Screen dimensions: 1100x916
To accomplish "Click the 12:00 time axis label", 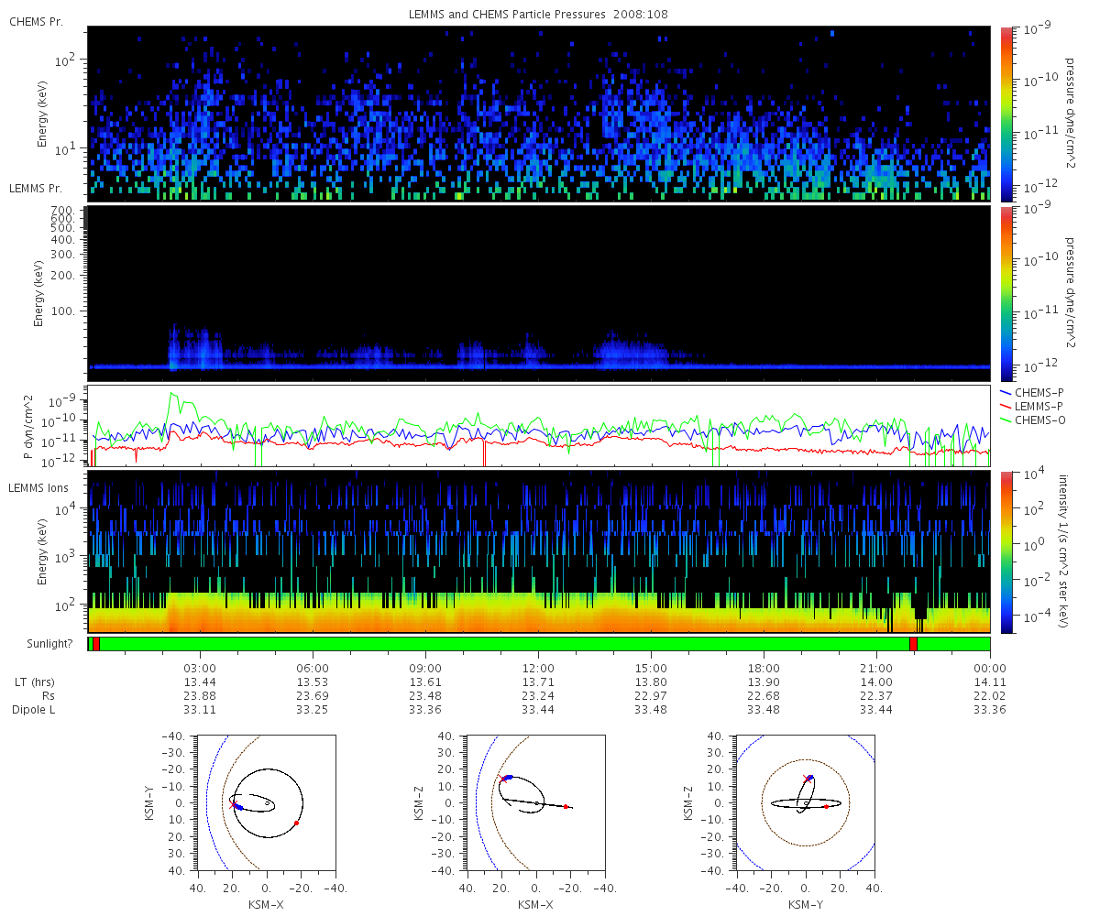I will (x=538, y=668).
